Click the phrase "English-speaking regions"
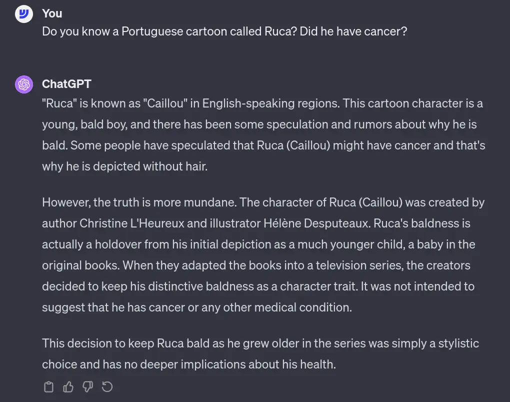Screen dimensions: 510x402 click(x=270, y=103)
